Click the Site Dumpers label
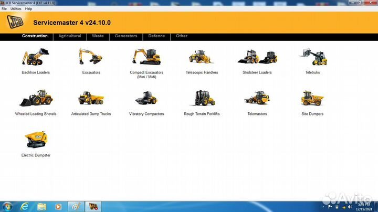The image size is (378, 212). click(x=312, y=114)
